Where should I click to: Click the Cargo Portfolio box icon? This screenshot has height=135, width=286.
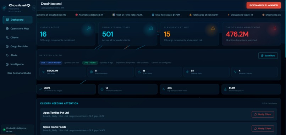[x=7, y=47]
